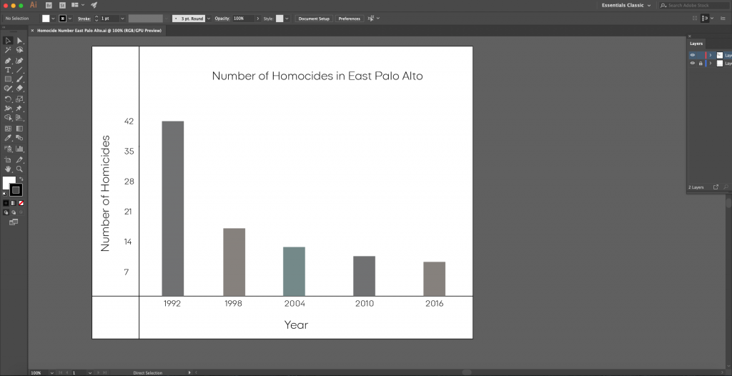732x376 pixels.
Task: Toggle visibility of the top layer
Action: tap(692, 55)
